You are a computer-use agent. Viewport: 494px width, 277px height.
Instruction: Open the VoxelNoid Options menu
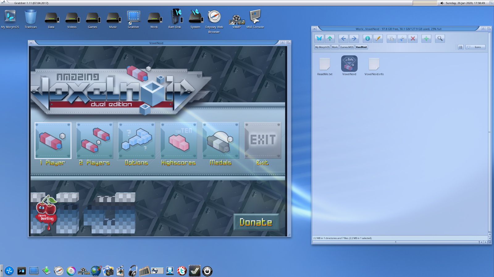[137, 141]
